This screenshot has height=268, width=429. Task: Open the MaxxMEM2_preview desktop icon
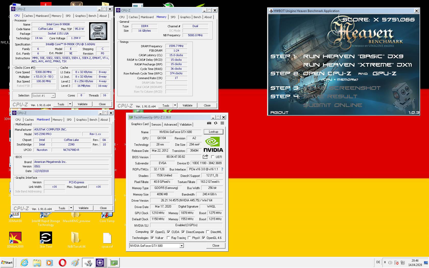click(76, 217)
